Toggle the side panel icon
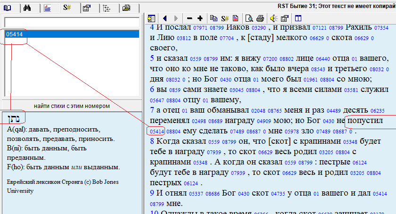Image resolution: width=396 pixels, height=214 pixels. pos(151,18)
